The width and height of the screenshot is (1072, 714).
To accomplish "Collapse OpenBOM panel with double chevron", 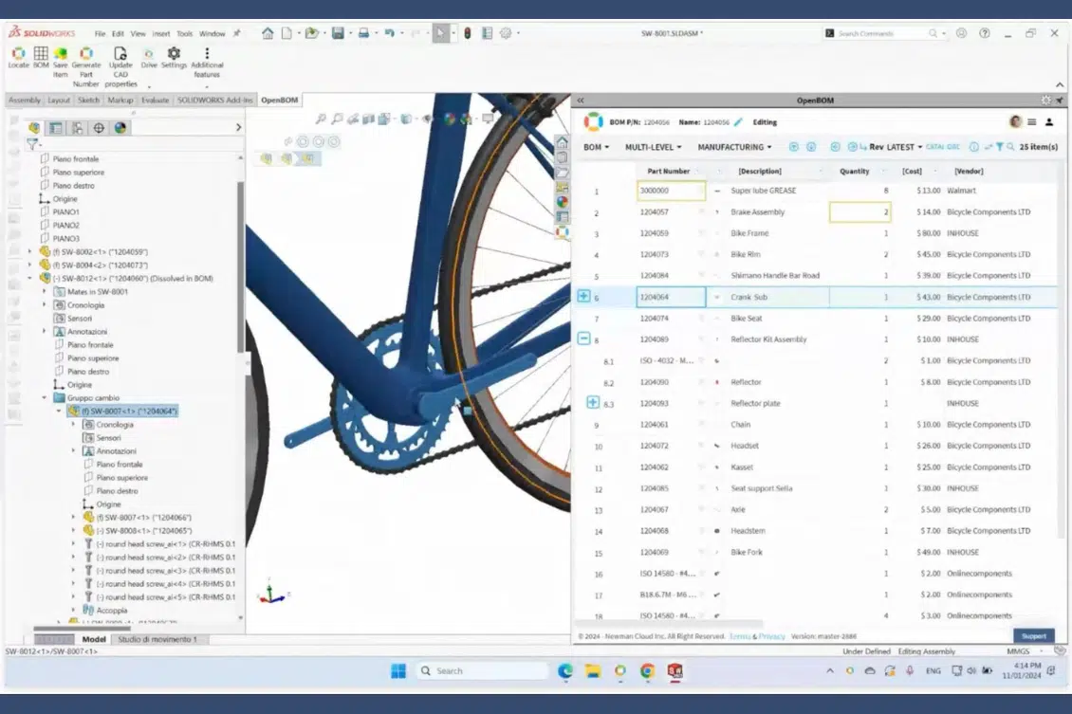I will (x=581, y=101).
